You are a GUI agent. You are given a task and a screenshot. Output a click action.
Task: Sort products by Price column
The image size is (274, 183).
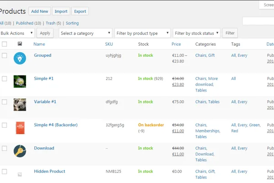click(176, 44)
